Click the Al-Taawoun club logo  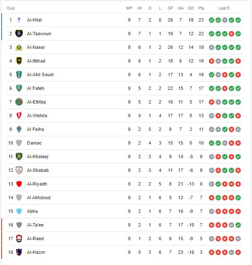tap(19, 34)
